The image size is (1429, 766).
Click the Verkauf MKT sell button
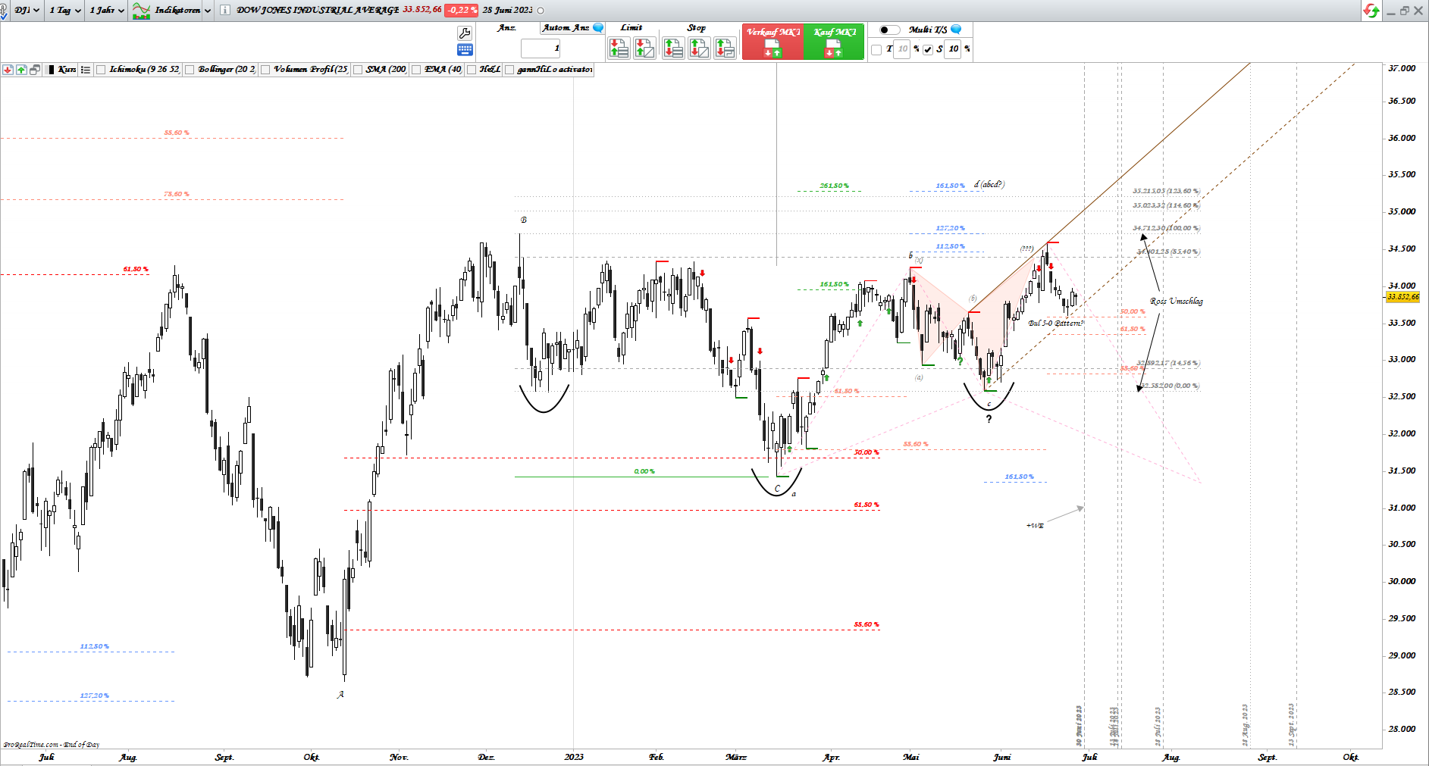(772, 42)
